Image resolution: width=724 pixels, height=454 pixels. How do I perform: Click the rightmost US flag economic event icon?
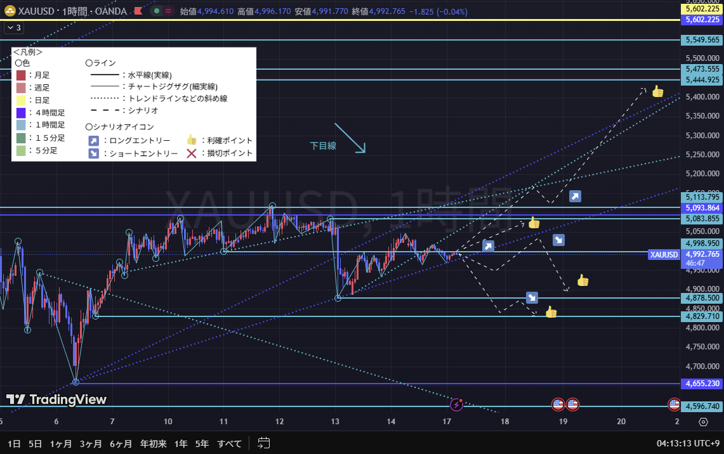coord(675,404)
